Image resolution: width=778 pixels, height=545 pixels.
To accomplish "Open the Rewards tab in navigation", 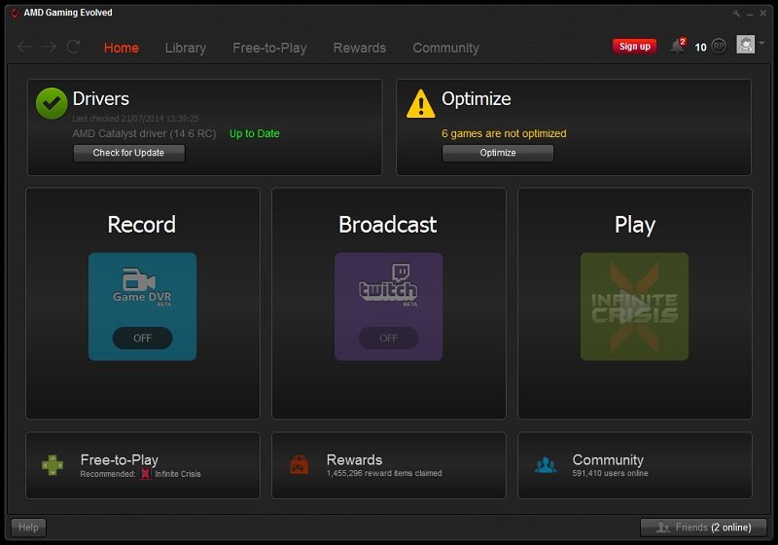I will tap(360, 48).
